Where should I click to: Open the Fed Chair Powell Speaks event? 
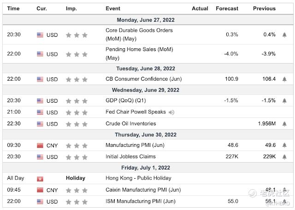[136, 112]
